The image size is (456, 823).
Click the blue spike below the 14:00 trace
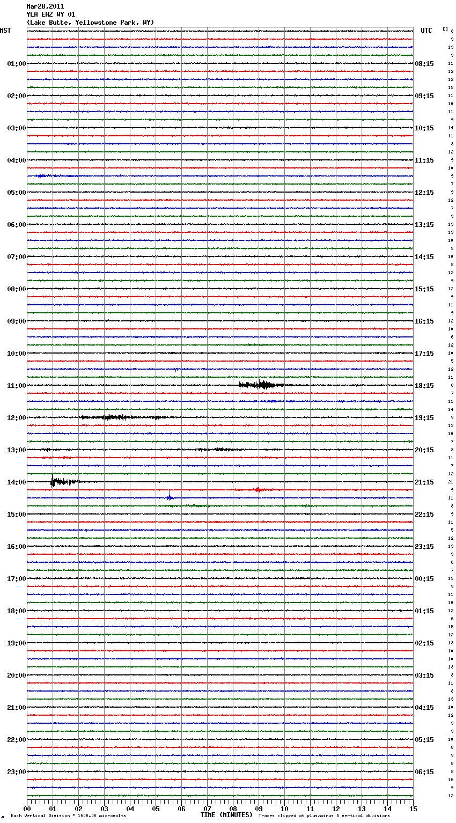(x=170, y=496)
